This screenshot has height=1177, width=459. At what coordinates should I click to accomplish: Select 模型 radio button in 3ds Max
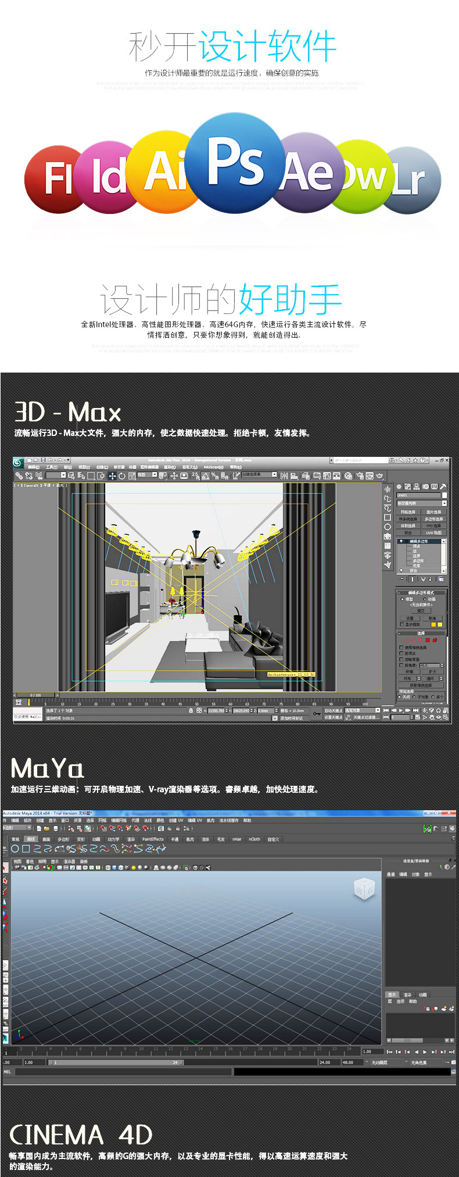tap(402, 599)
